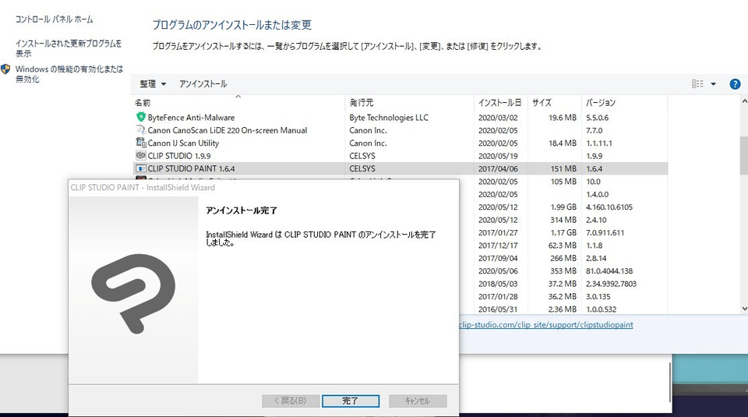748x417 pixels.
Task: Click the view layout icon in toolbar
Action: click(x=697, y=84)
